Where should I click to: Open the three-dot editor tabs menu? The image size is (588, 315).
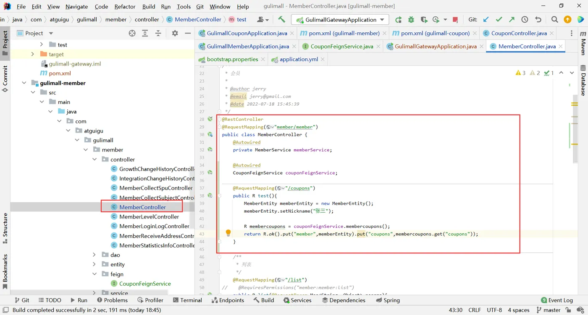[572, 33]
